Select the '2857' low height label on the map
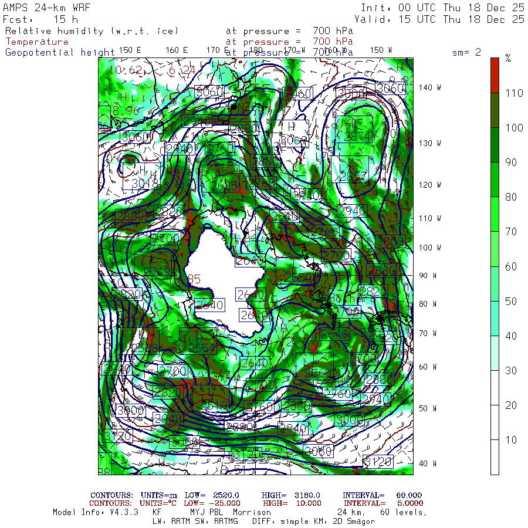 click(353, 177)
